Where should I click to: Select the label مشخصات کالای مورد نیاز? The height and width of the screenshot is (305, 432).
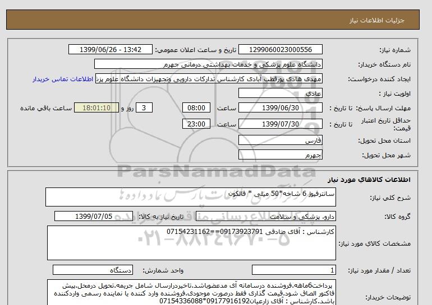click(374, 243)
